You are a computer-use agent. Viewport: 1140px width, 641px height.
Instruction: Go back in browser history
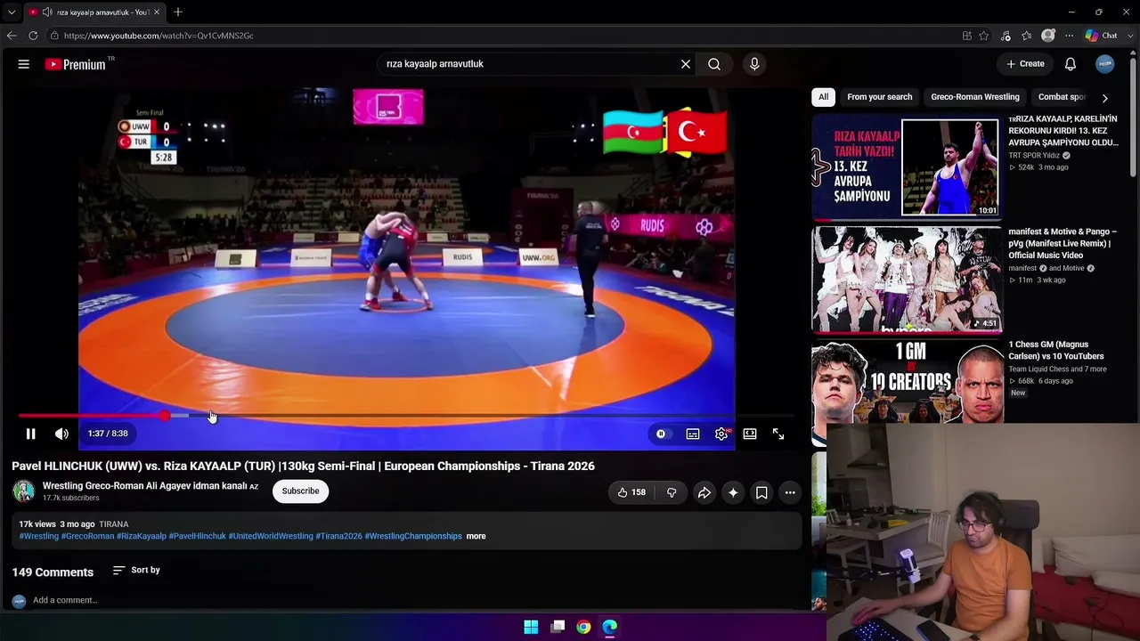pyautogui.click(x=12, y=36)
